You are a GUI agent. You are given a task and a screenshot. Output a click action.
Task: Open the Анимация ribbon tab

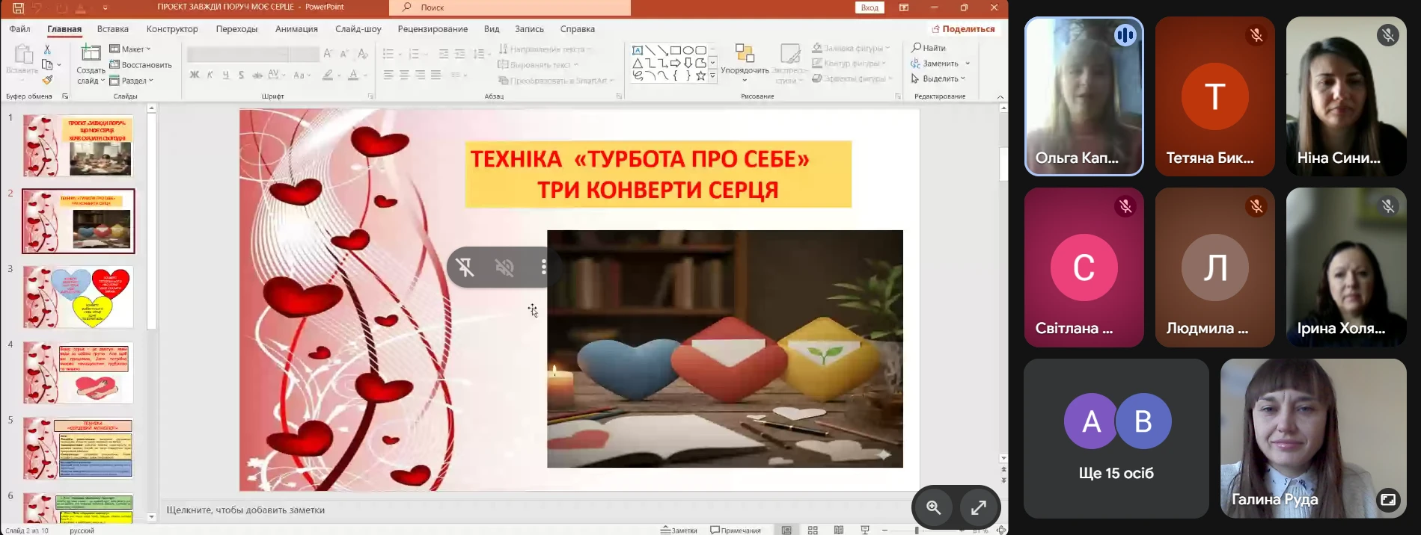coord(296,29)
